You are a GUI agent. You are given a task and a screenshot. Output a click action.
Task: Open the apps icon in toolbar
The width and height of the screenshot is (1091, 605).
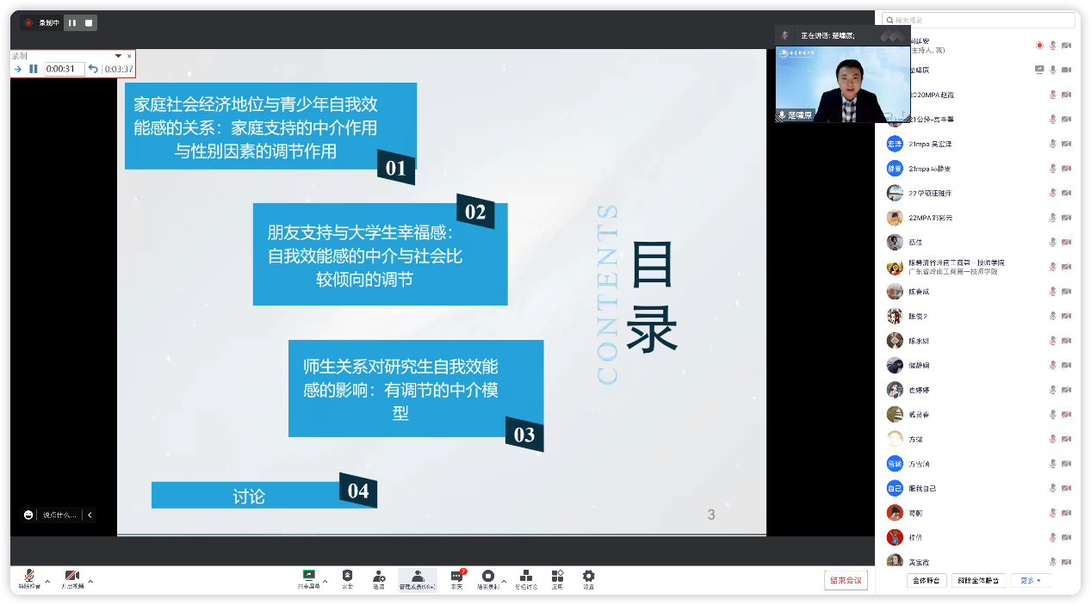point(557,576)
